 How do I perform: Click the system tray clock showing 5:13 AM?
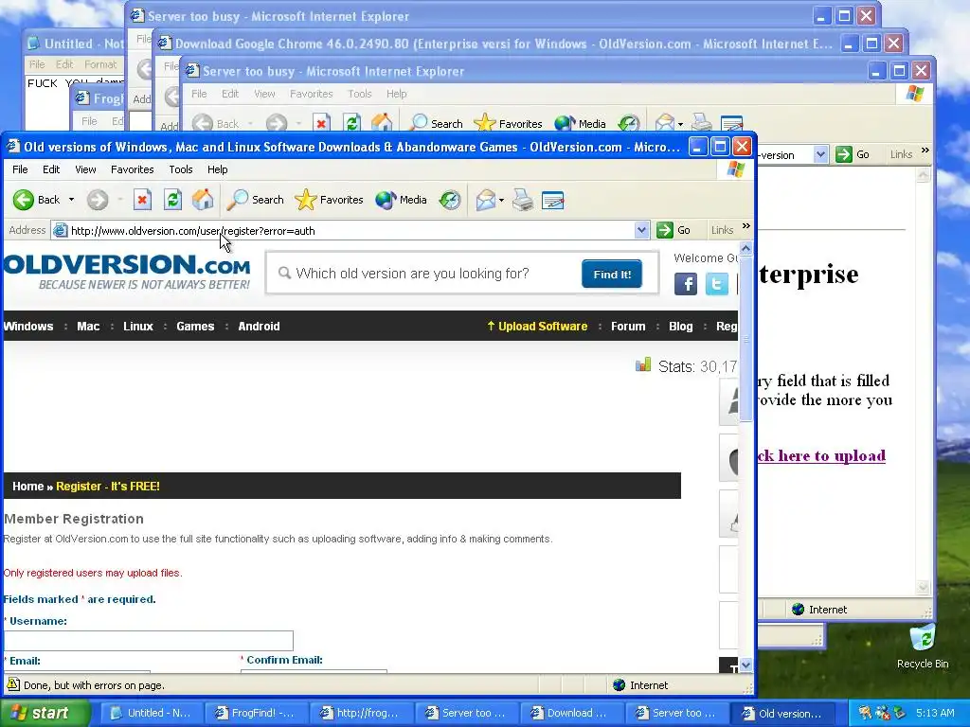pyautogui.click(x=935, y=713)
